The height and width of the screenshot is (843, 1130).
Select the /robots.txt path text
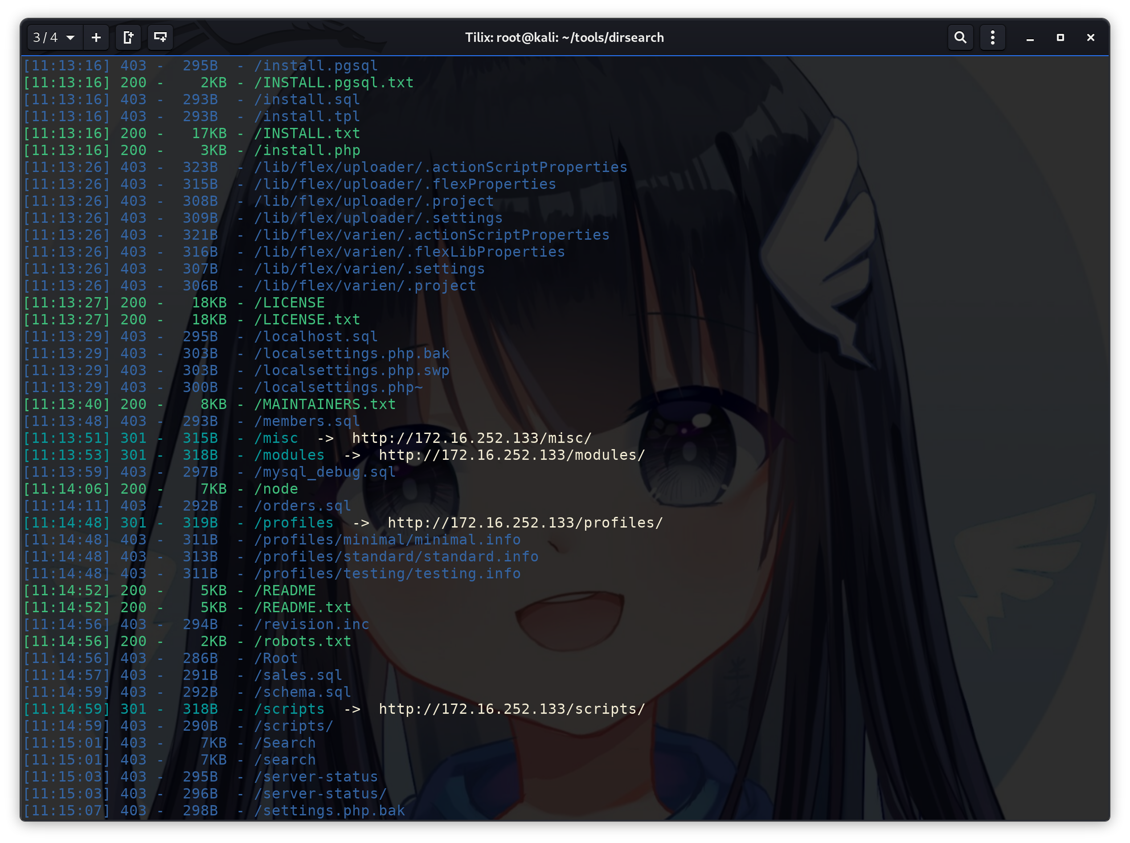(302, 641)
